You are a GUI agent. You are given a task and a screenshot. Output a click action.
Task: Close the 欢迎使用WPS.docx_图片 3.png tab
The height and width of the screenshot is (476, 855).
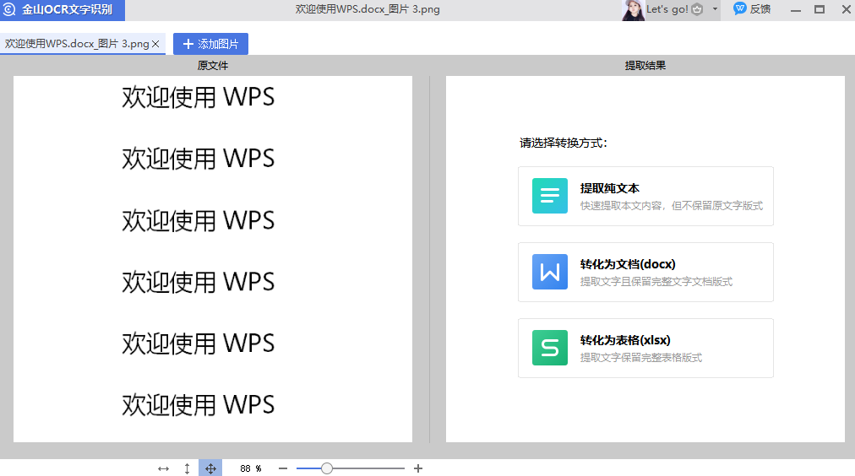pyautogui.click(x=155, y=44)
